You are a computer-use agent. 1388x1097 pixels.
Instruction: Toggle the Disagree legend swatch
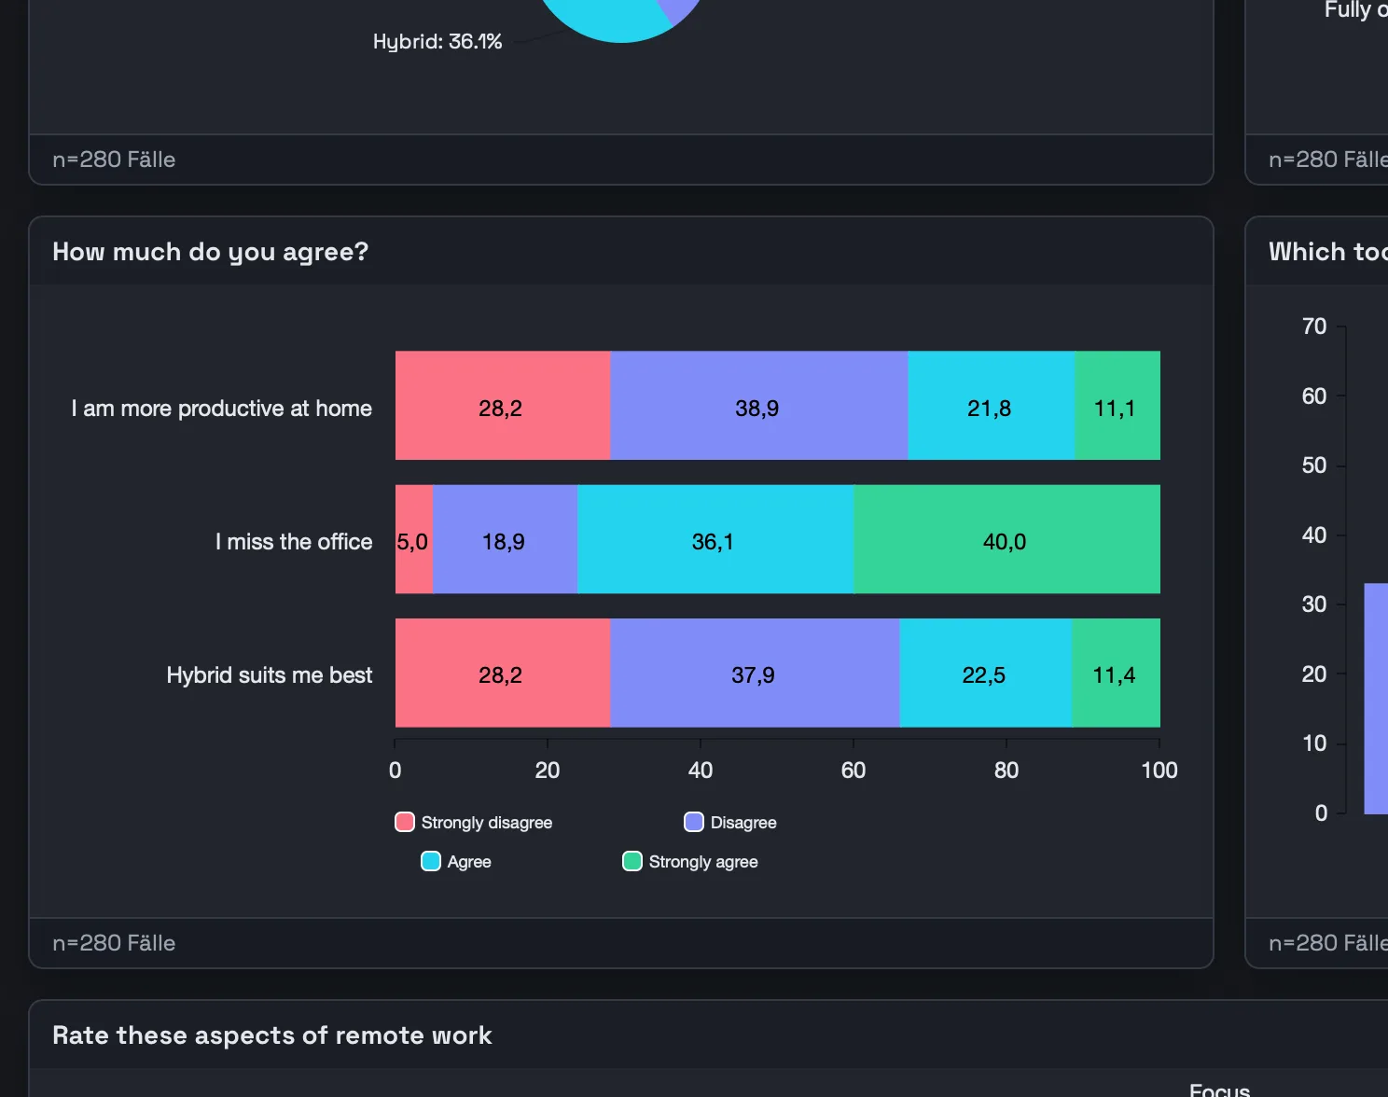click(694, 822)
